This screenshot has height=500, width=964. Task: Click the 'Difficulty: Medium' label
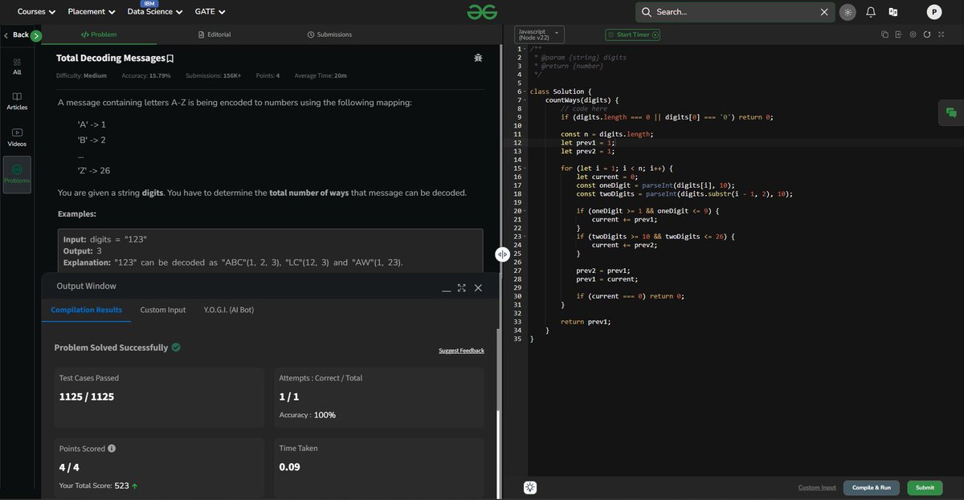pos(81,75)
